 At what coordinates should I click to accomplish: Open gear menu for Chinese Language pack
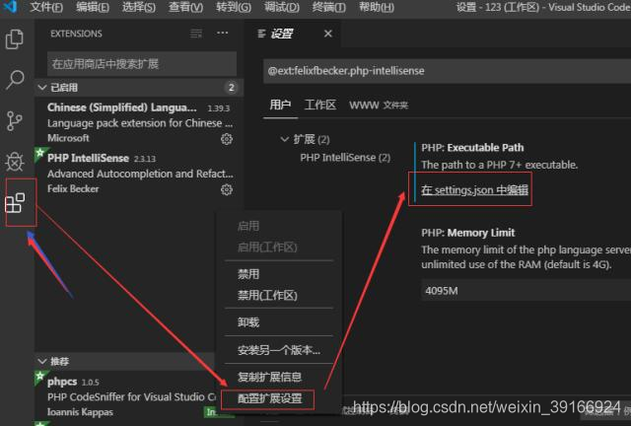(x=227, y=139)
